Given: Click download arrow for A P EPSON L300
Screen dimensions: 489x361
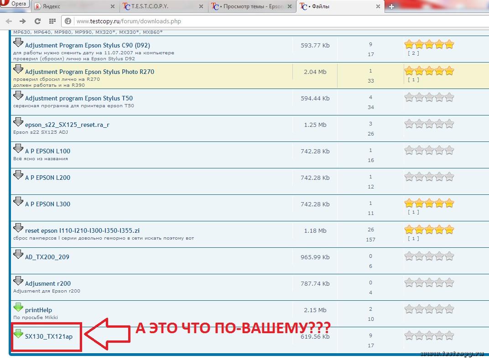Looking at the screenshot, I should (18, 202).
